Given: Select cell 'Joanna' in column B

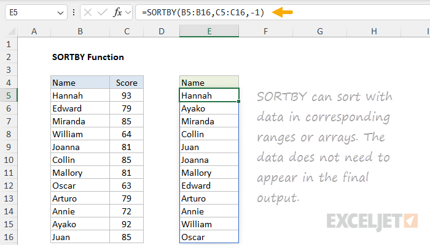Looking at the screenshot, I should pyautogui.click(x=80, y=147).
